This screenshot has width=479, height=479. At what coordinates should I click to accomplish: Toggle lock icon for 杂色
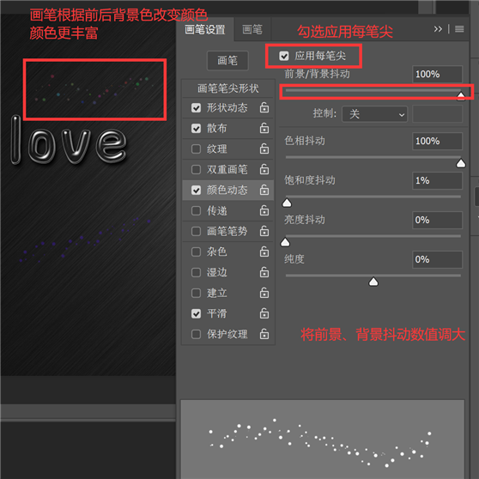264,252
